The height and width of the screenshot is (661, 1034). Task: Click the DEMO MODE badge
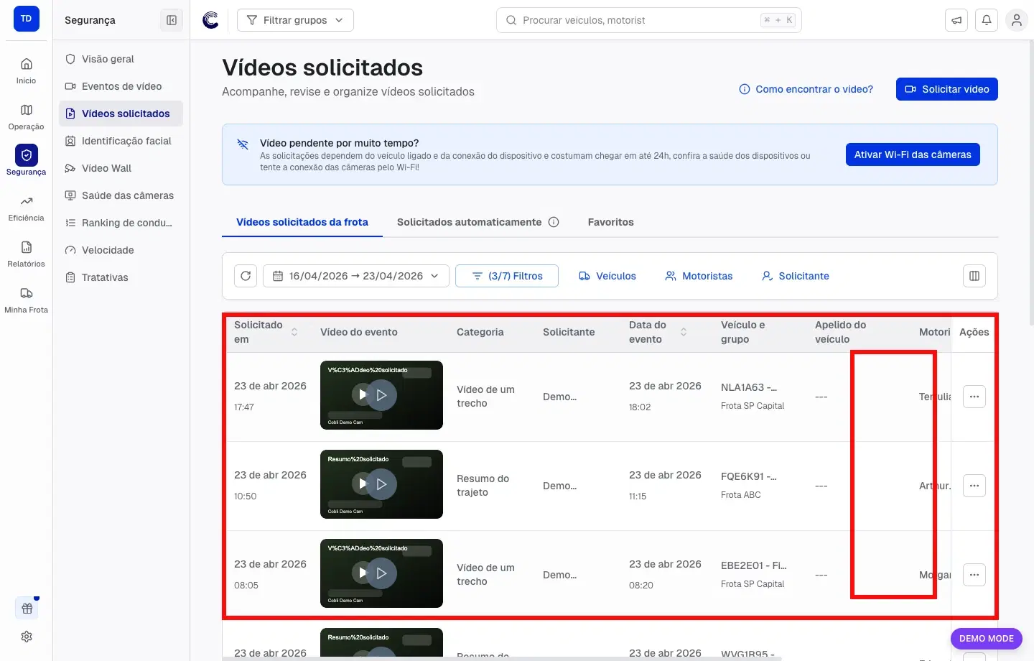987,638
